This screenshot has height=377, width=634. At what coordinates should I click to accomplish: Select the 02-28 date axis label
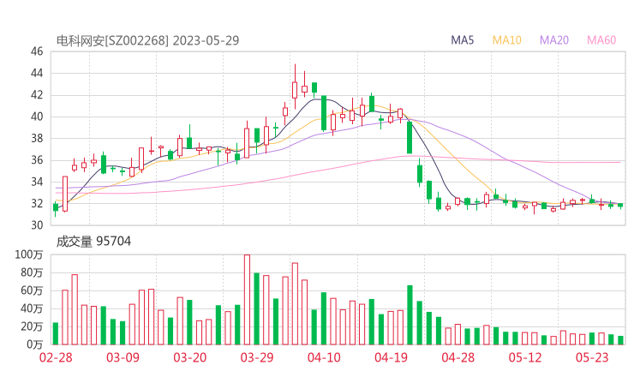tap(56, 357)
